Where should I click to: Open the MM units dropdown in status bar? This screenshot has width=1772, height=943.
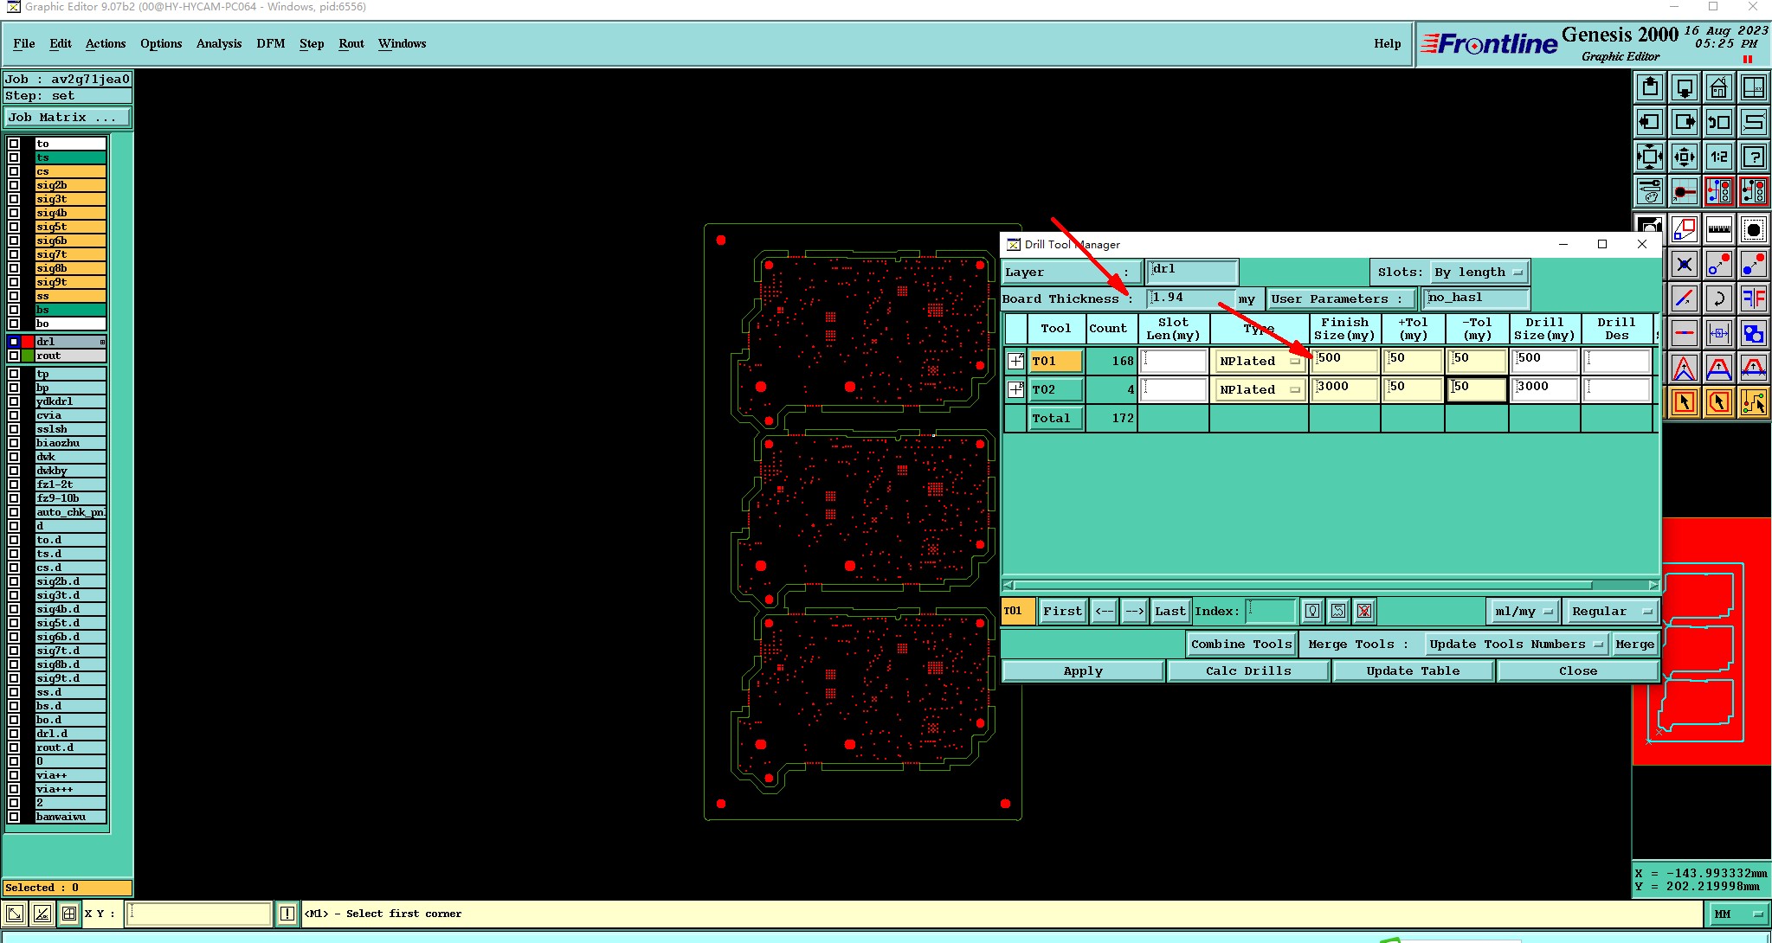1738,914
